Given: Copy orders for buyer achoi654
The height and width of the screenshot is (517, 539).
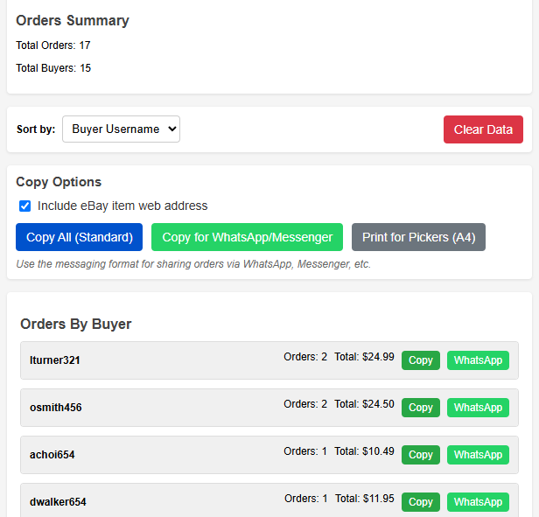Looking at the screenshot, I should tap(420, 455).
